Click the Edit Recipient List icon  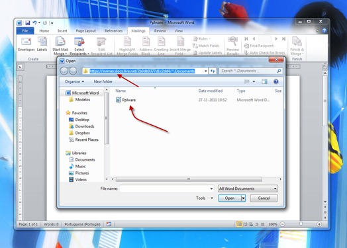(101, 46)
